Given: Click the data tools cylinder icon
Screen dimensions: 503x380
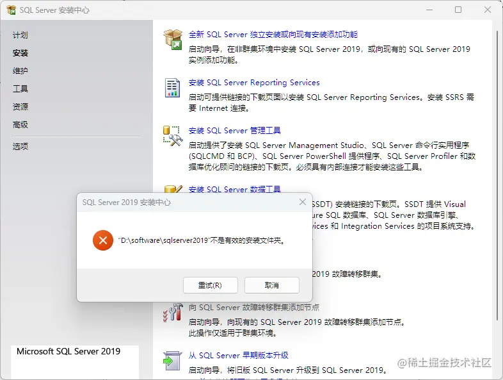Looking at the screenshot, I should (173, 189).
